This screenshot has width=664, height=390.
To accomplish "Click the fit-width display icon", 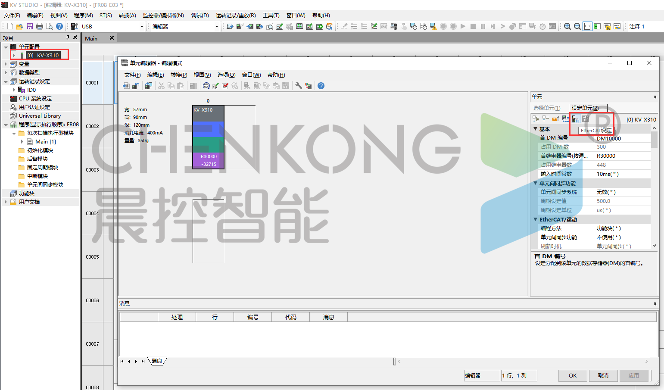I will click(587, 26).
